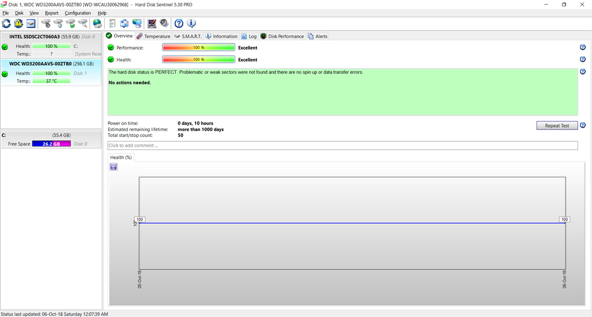The image size is (592, 317).
Task: Click the Refresh disk status toolbar icon
Action: pos(6,23)
